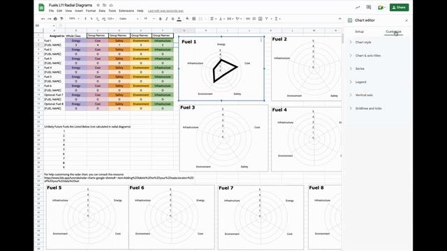Open the filter dropdown
The height and width of the screenshot is (251, 447).
(x=268, y=19)
